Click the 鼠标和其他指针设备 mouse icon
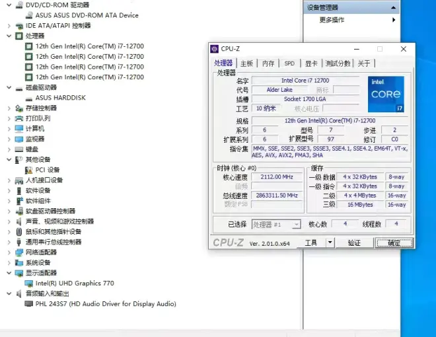 point(19,232)
